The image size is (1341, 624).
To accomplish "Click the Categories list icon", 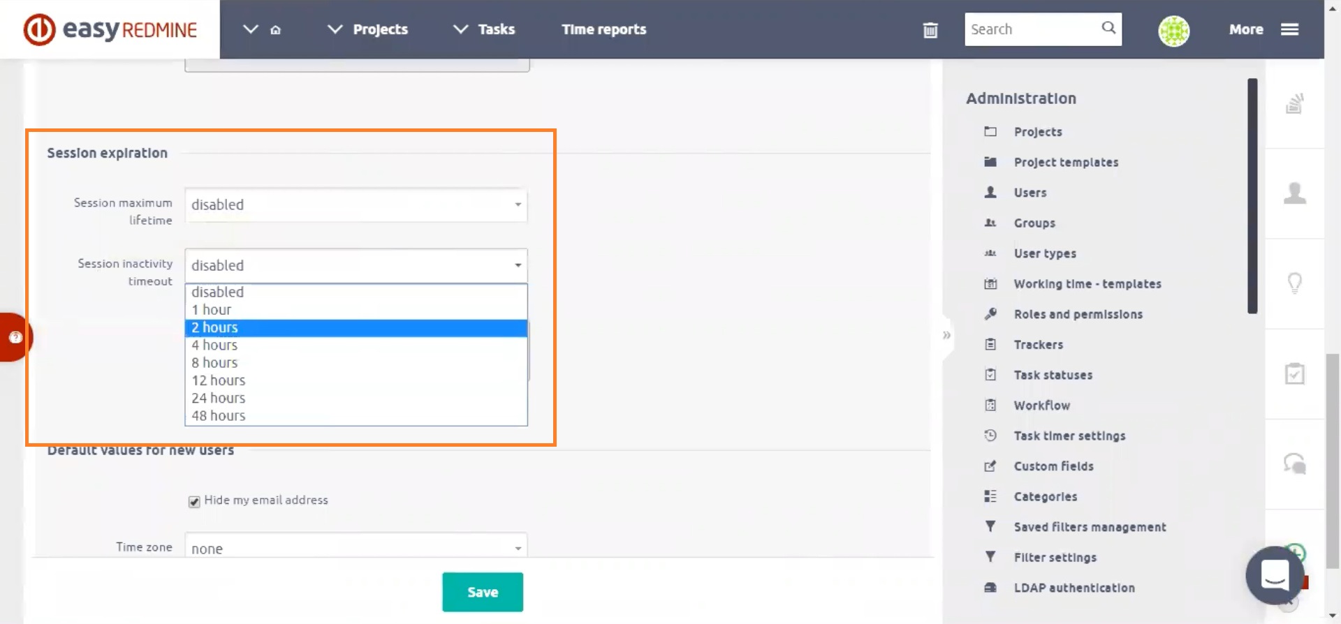I will pos(990,496).
